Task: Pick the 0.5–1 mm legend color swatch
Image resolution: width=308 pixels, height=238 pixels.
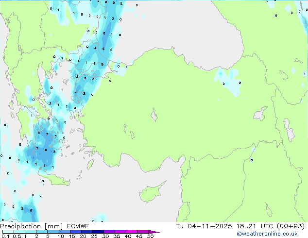Action: pyautogui.click(x=19, y=232)
